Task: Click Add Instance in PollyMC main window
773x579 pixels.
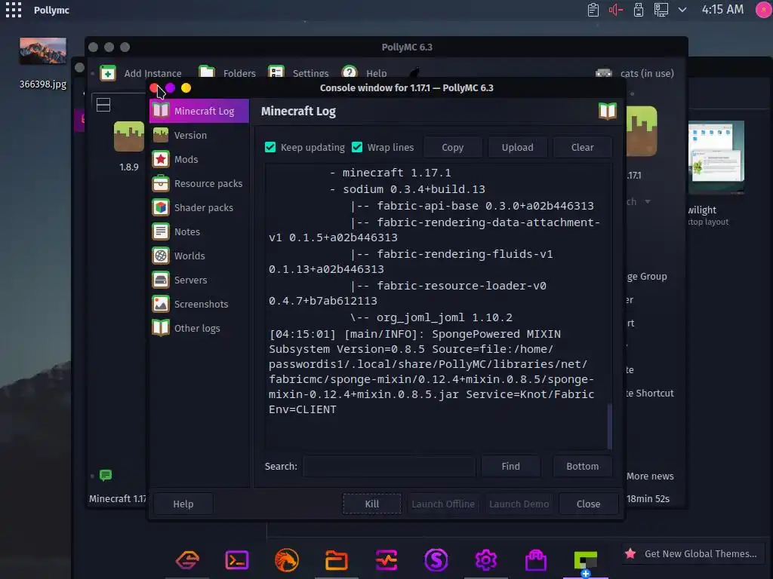Action: coord(141,73)
